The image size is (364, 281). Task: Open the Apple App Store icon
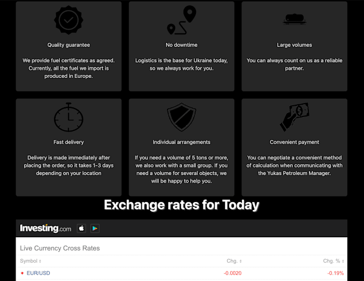pyautogui.click(x=81, y=229)
